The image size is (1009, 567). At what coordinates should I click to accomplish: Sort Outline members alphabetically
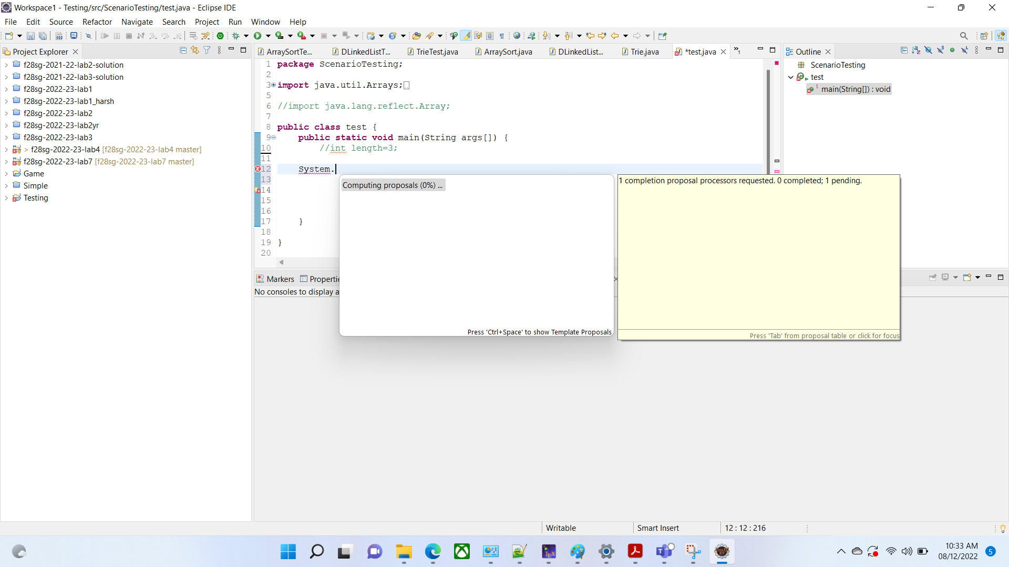(x=916, y=50)
